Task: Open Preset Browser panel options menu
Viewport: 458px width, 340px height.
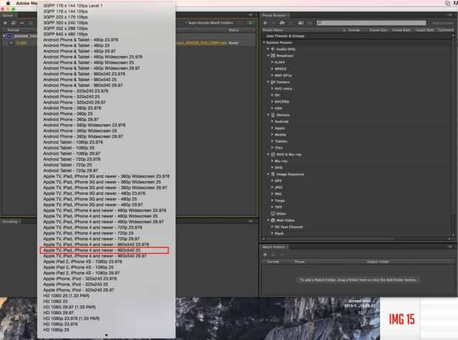Action: pyautogui.click(x=450, y=15)
